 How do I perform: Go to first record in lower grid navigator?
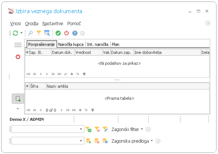(28, 110)
